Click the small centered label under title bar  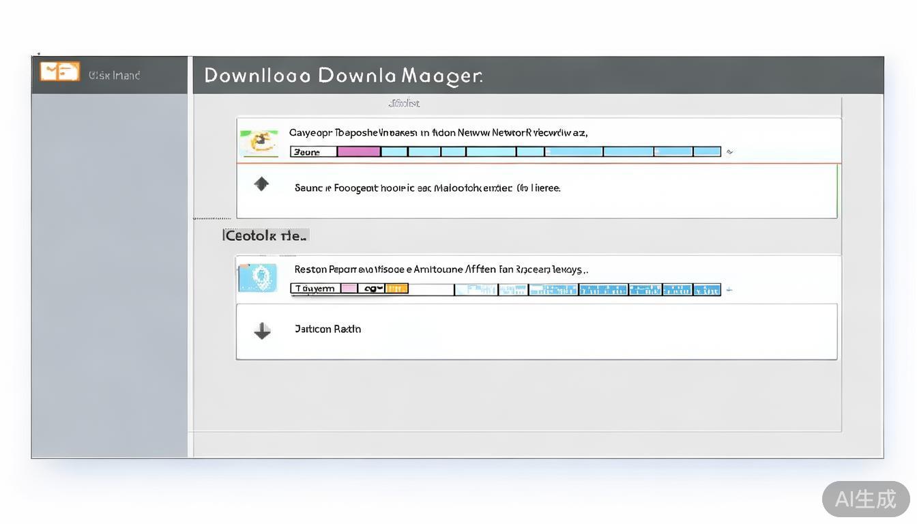click(x=404, y=104)
